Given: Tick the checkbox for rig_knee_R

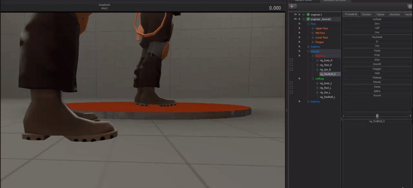Looking at the screenshot, I should pos(291,60).
